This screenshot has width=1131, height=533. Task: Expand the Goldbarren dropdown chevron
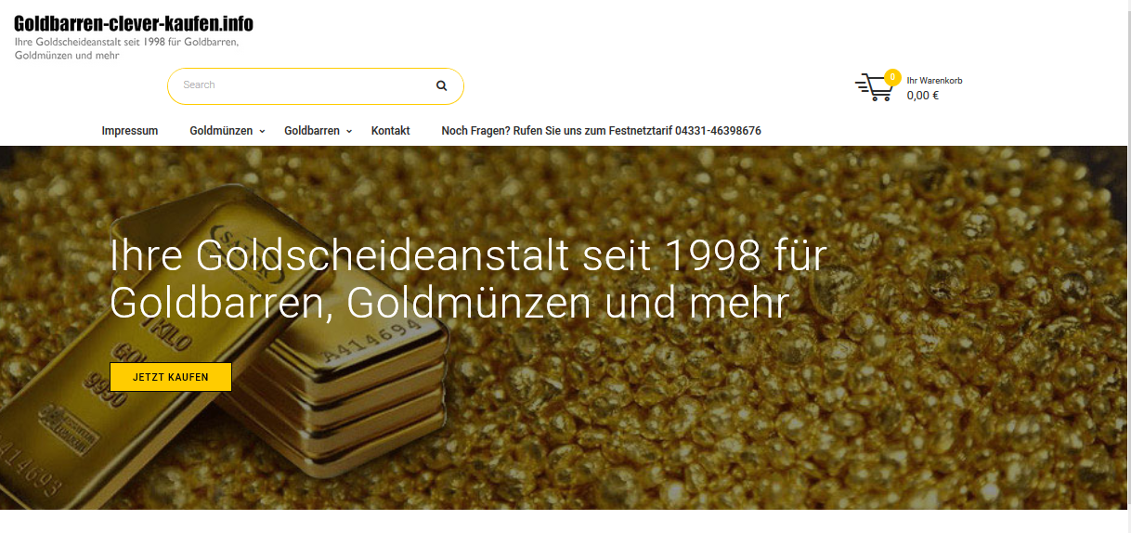click(x=349, y=132)
